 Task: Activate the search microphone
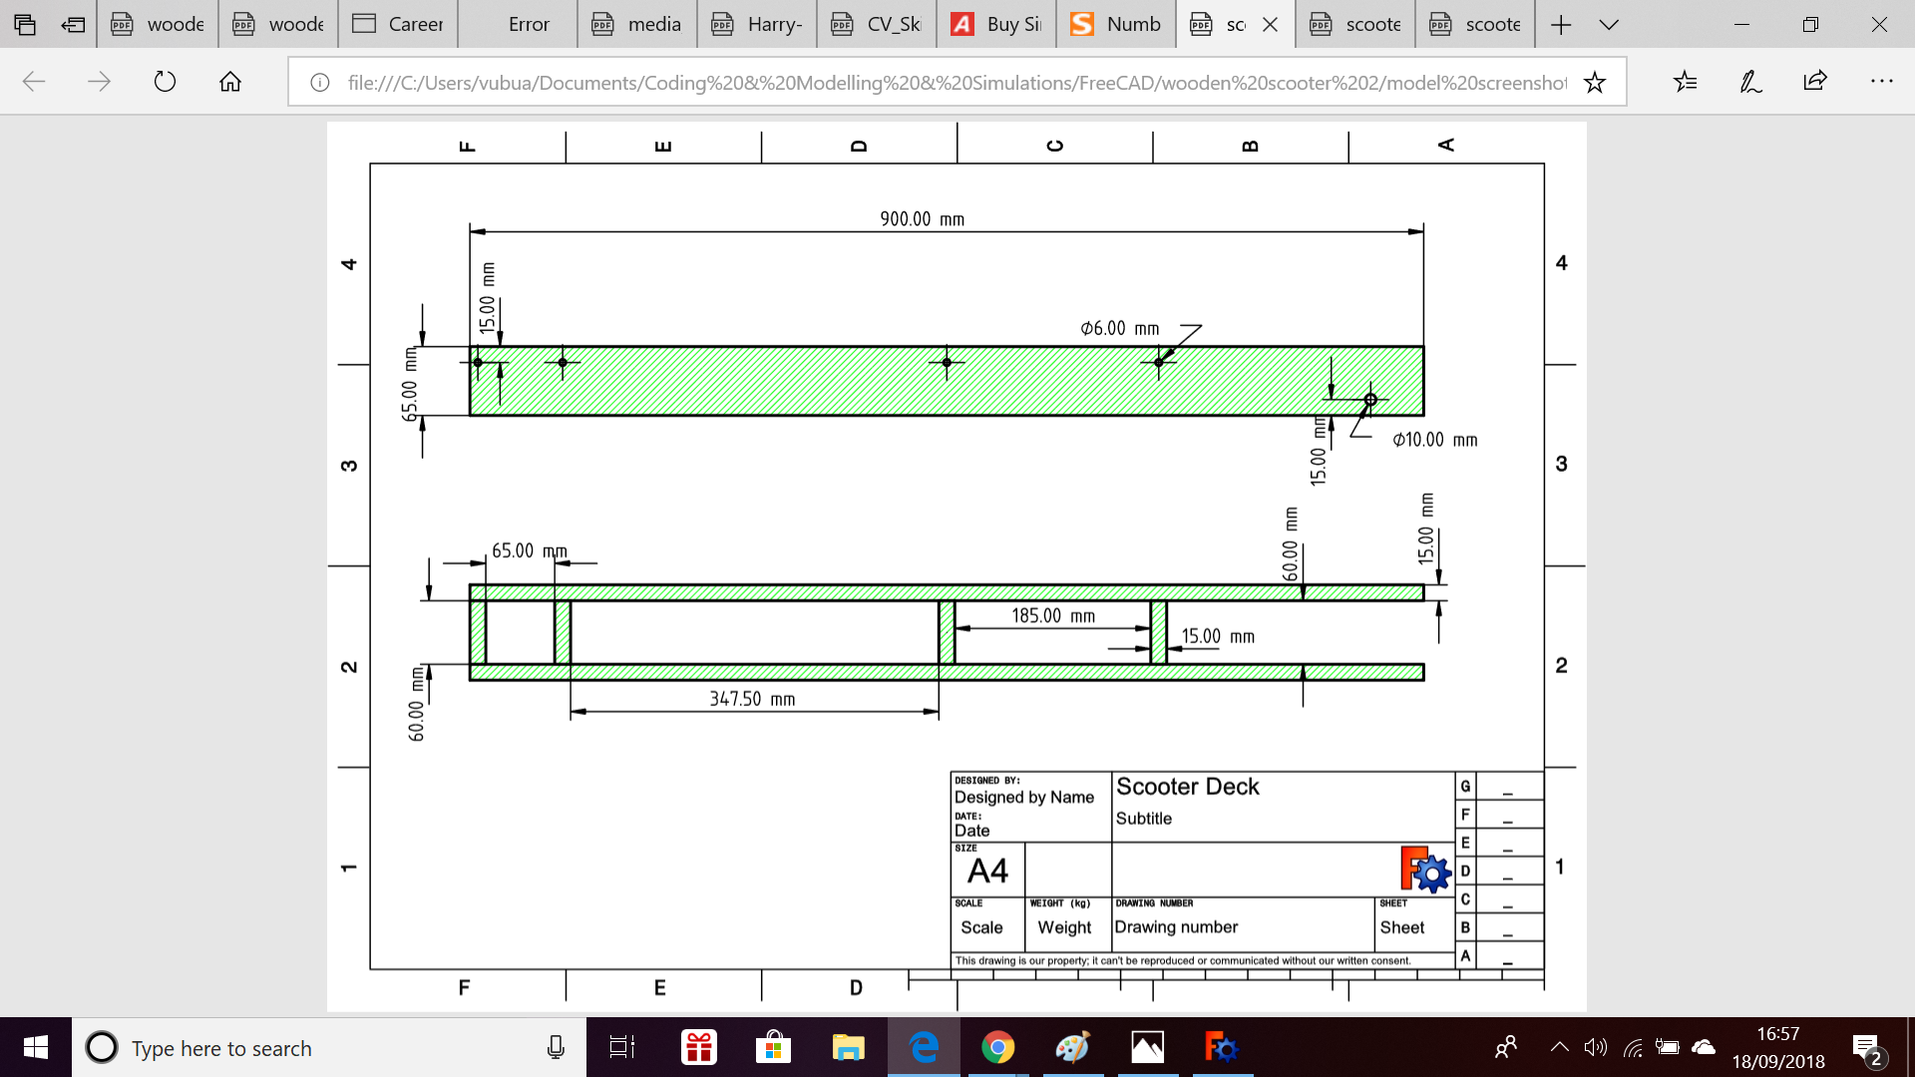(x=556, y=1047)
